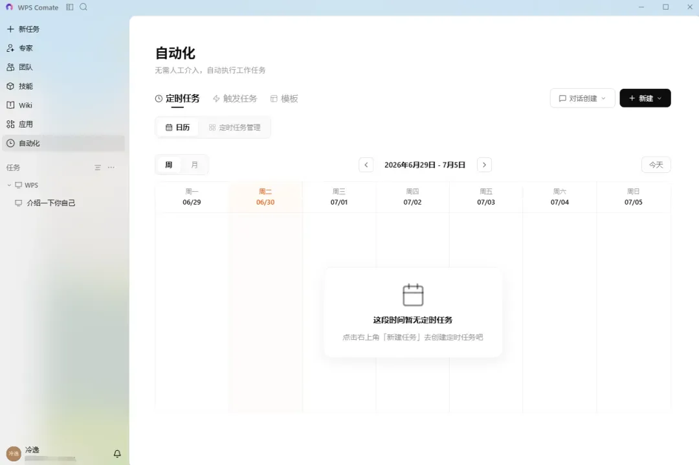Go to previous week arrow
The height and width of the screenshot is (465, 699).
pos(366,165)
